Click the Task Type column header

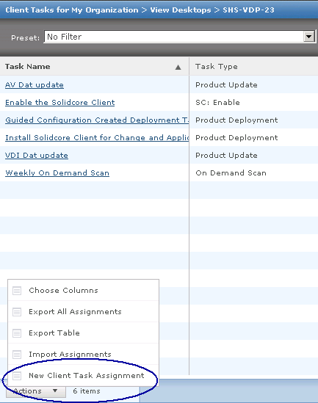253,67
